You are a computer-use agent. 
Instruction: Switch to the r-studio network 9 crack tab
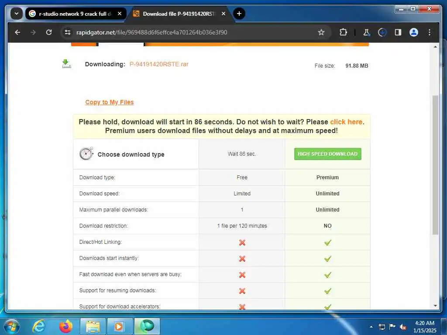click(75, 14)
